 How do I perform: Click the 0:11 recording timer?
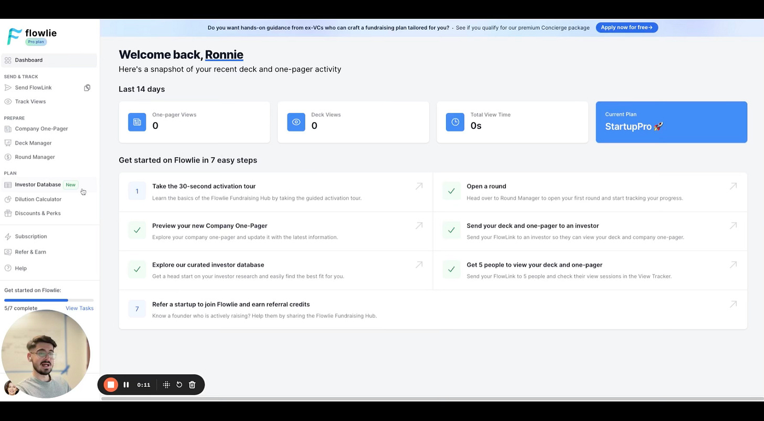click(x=143, y=385)
